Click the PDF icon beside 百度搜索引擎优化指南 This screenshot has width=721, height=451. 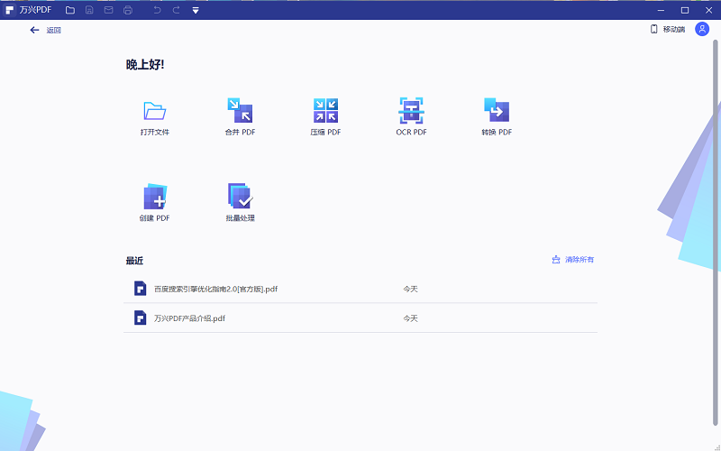141,289
